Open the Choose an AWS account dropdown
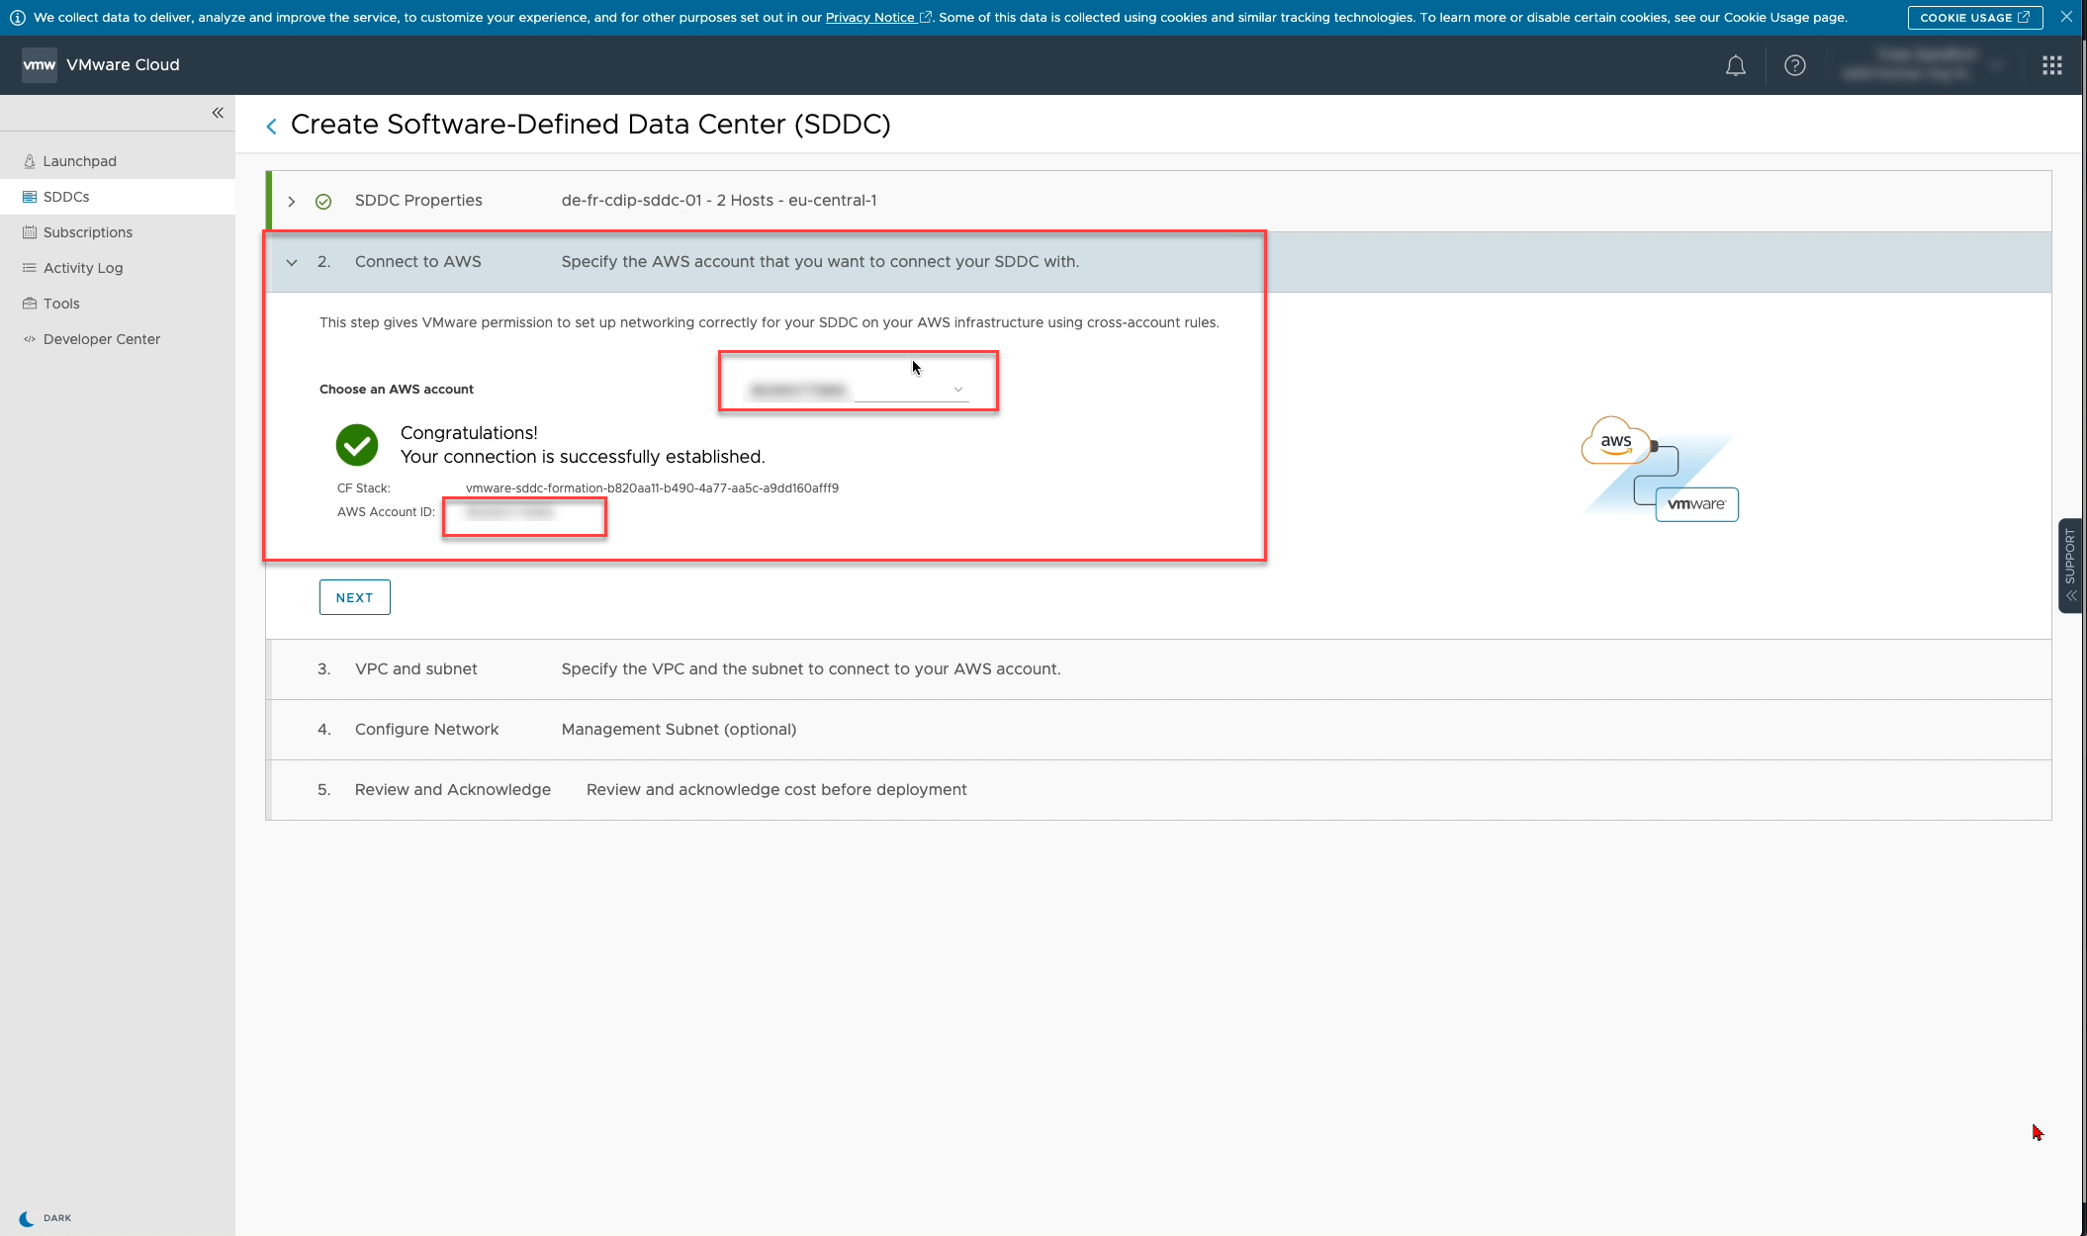Image resolution: width=2087 pixels, height=1236 pixels. pos(858,390)
